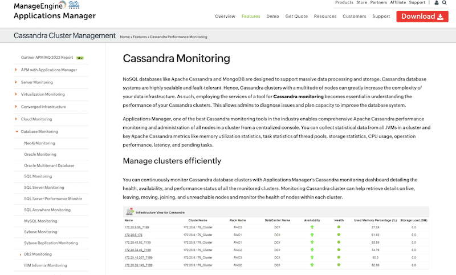
Task: Go to Home breadcrumb
Action: point(125,37)
